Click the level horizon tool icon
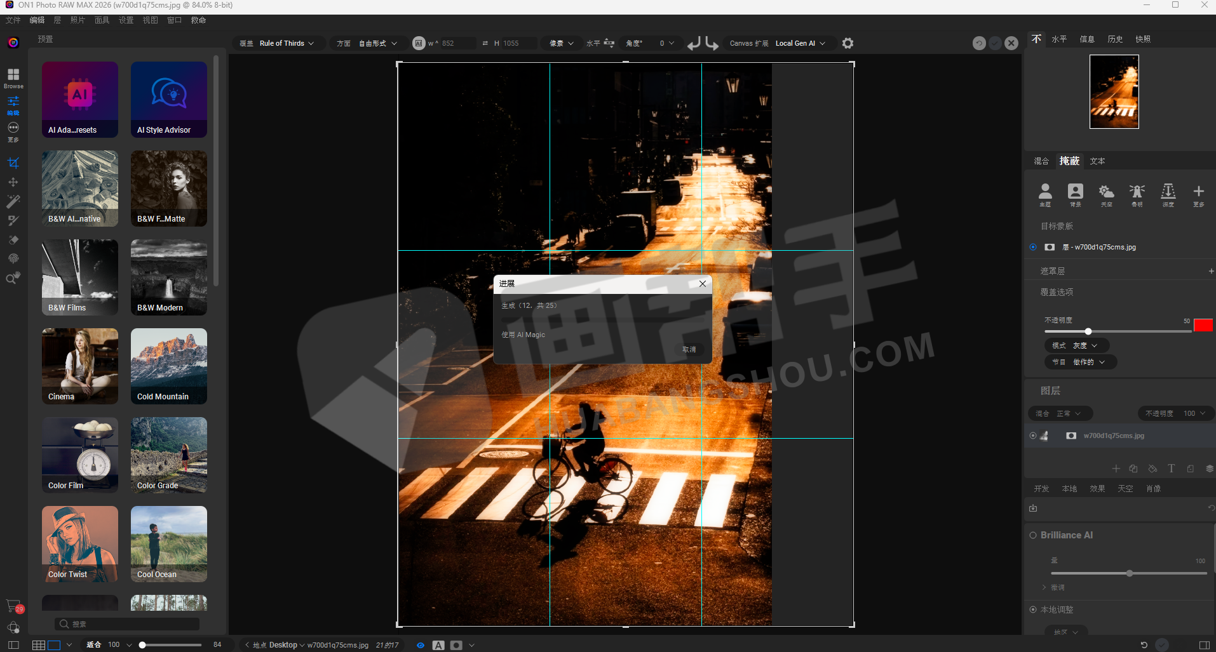Viewport: 1216px width, 652px height. point(609,43)
